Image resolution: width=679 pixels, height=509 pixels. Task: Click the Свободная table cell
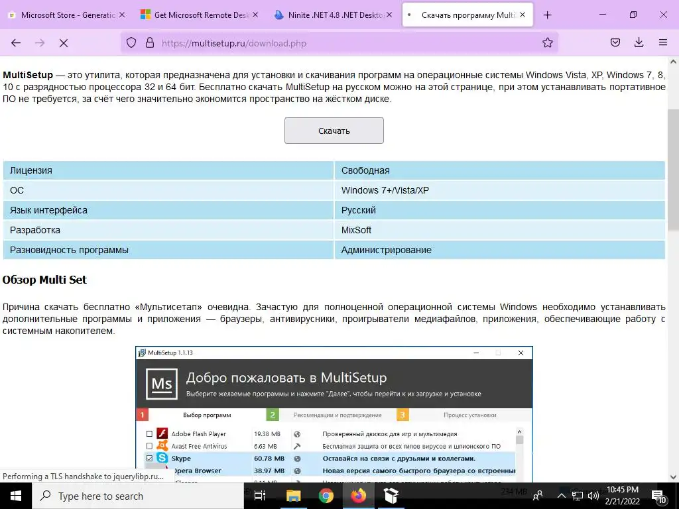coord(500,170)
